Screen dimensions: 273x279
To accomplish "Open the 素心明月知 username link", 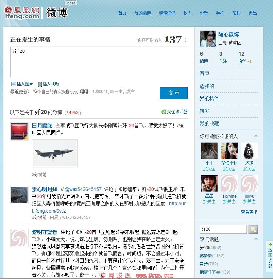I will [x=45, y=189].
